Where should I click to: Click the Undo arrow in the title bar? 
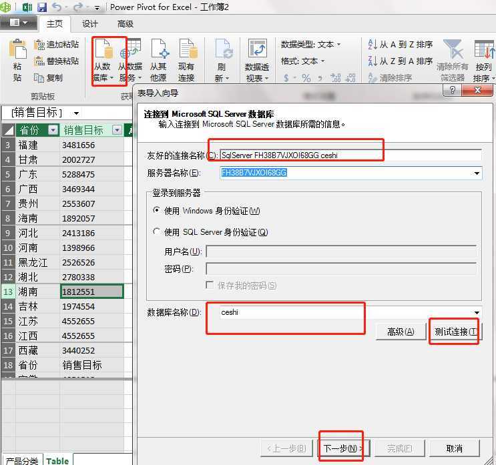[x=56, y=7]
